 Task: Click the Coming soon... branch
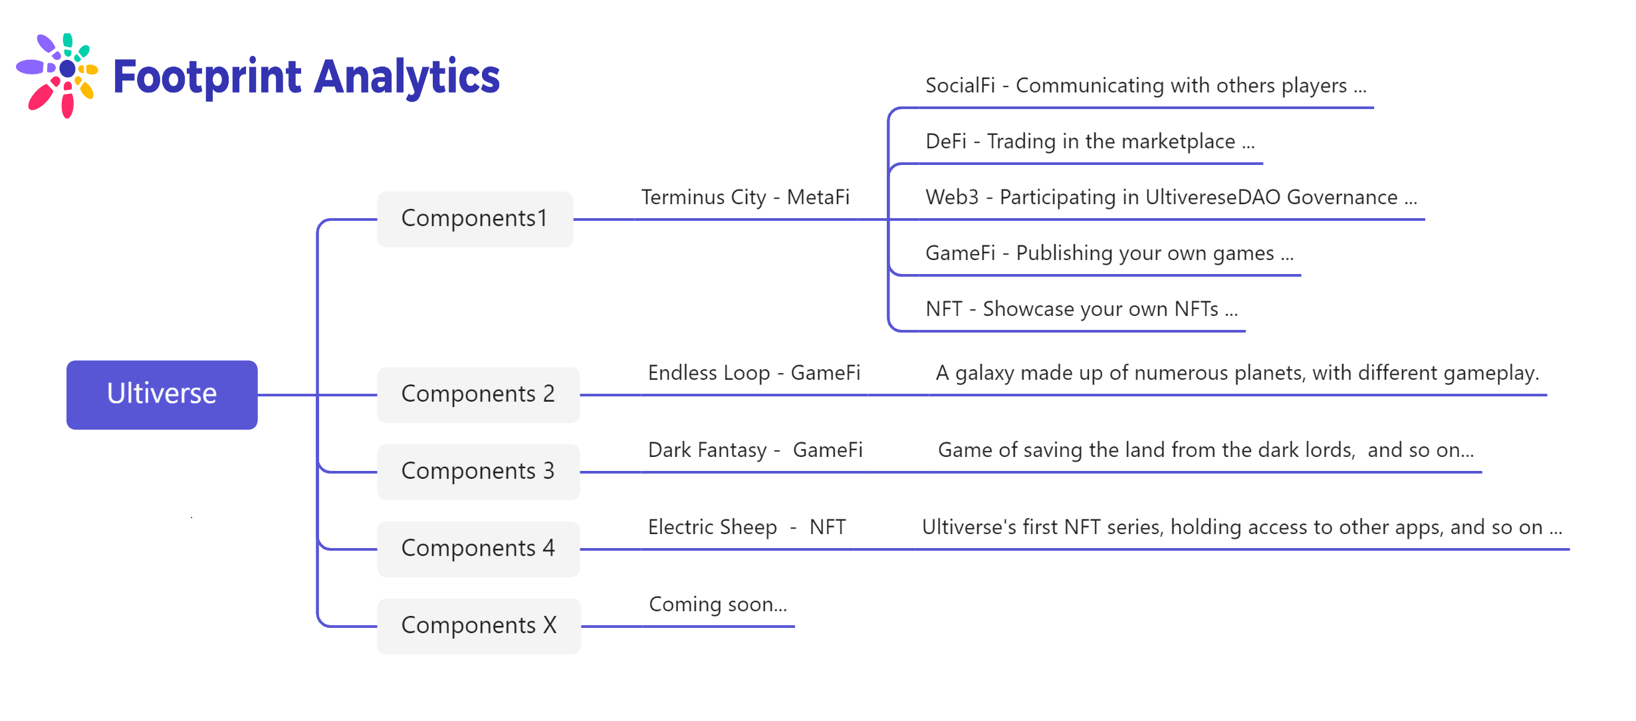point(718,605)
